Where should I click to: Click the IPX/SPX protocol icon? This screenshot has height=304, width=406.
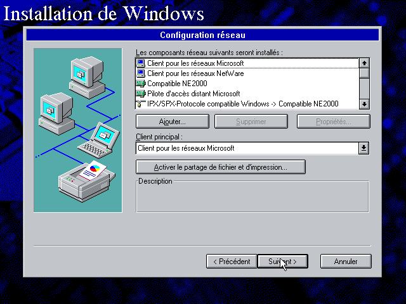tap(141, 104)
